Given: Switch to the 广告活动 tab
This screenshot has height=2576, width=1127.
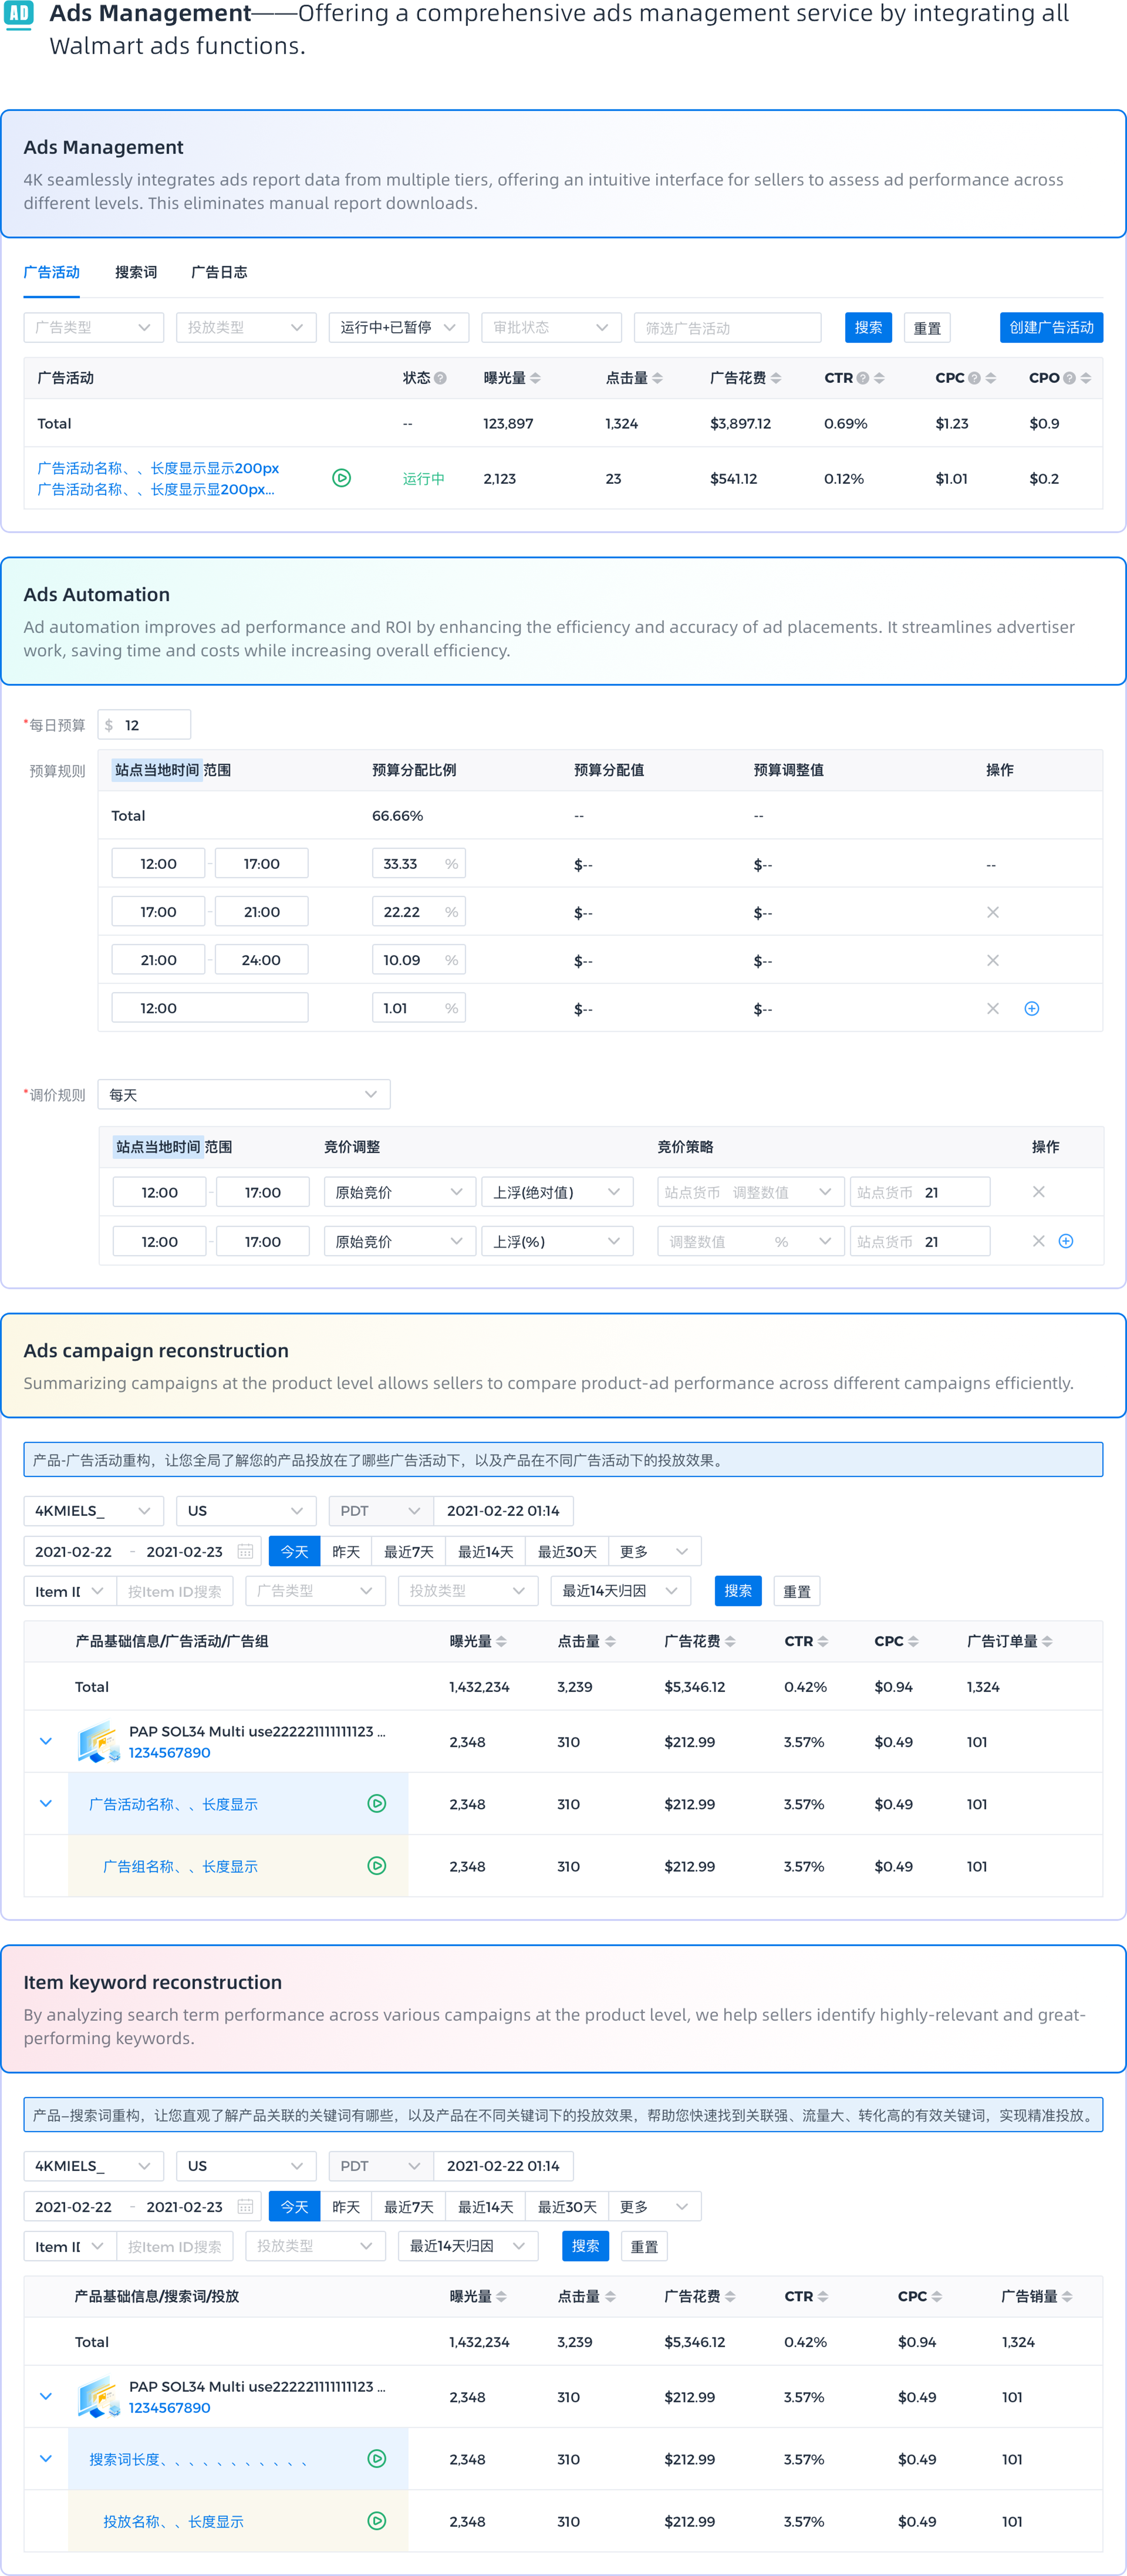Looking at the screenshot, I should click(x=52, y=272).
